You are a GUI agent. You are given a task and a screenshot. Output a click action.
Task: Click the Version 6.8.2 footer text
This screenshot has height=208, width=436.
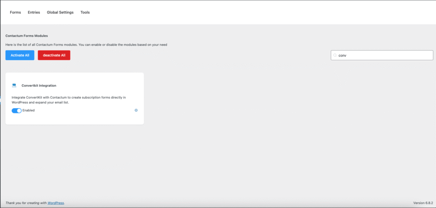pos(422,203)
